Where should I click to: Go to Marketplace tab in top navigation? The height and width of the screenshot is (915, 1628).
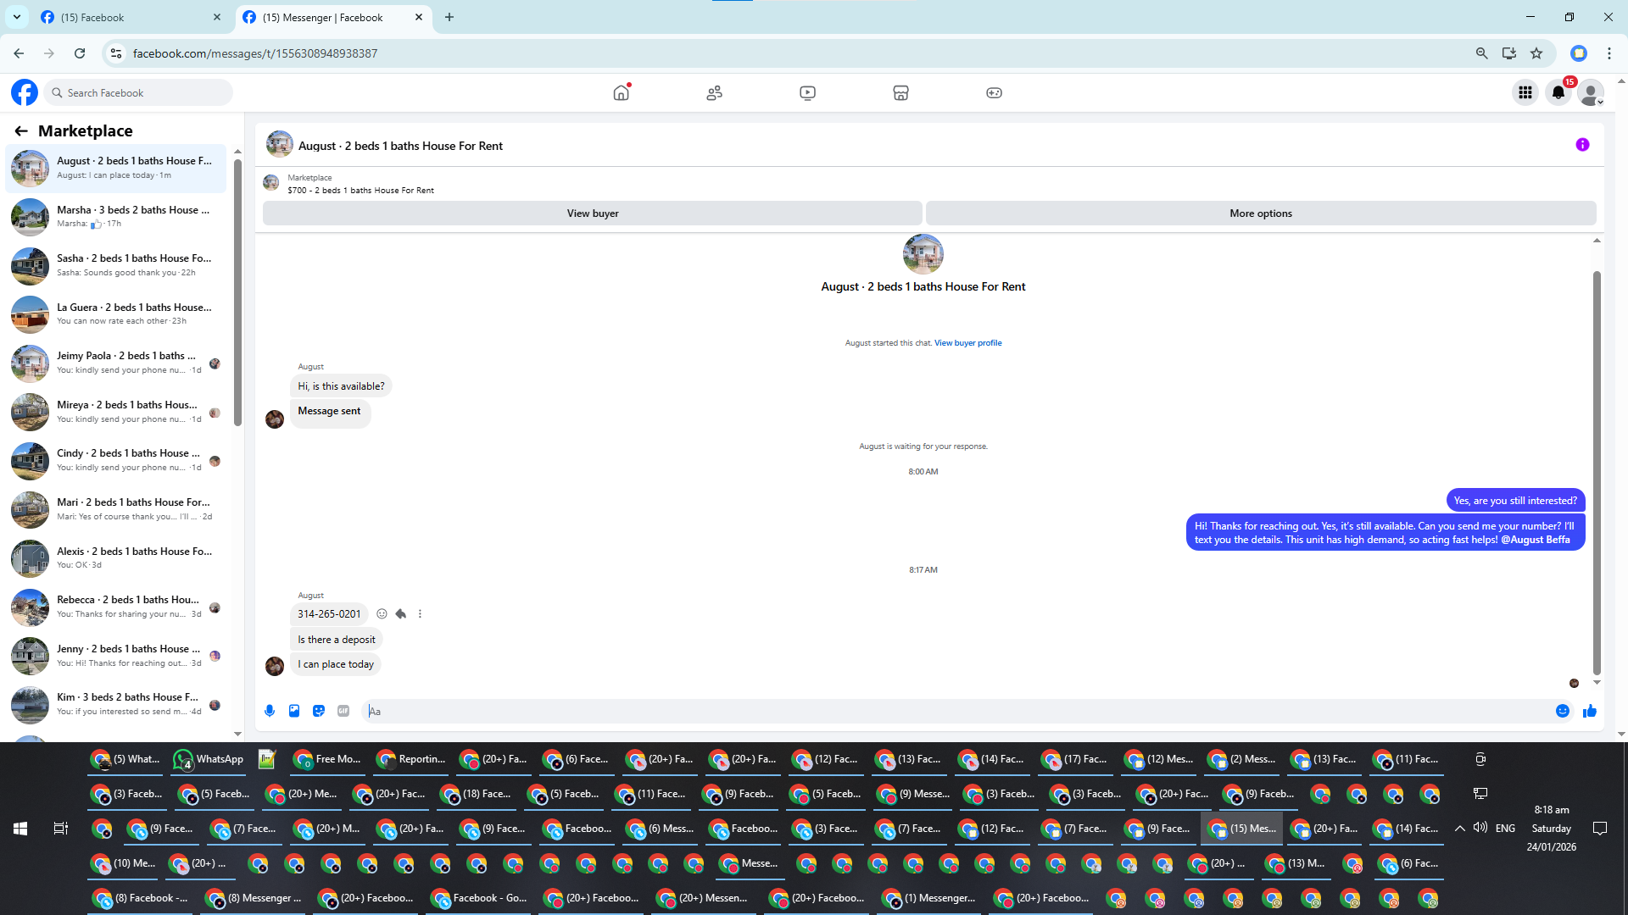[x=900, y=92]
